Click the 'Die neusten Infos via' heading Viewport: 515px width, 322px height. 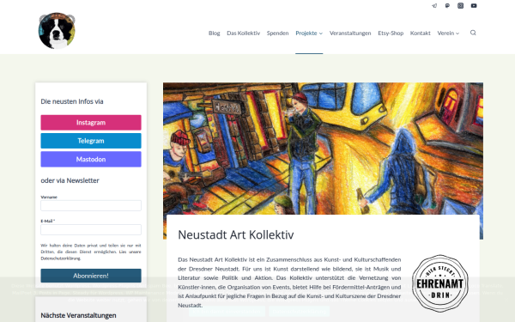(72, 101)
